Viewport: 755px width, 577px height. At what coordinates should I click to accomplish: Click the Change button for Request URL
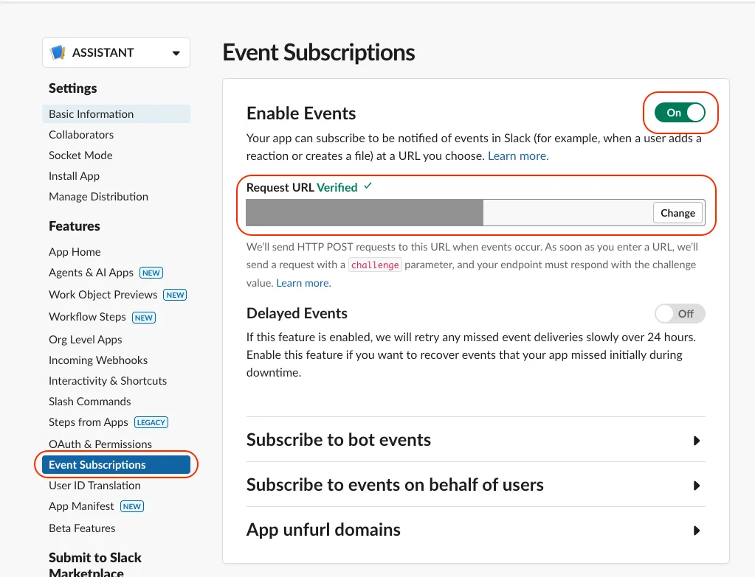(678, 213)
